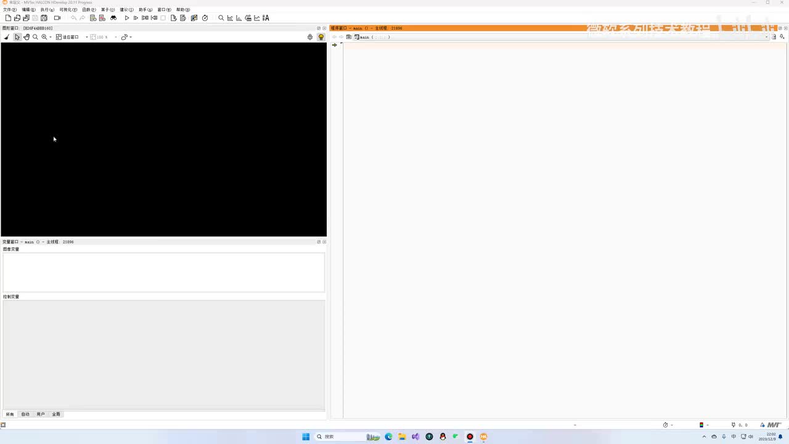Switch to the 全局 variables tab
Image resolution: width=789 pixels, height=444 pixels.
(x=56, y=414)
